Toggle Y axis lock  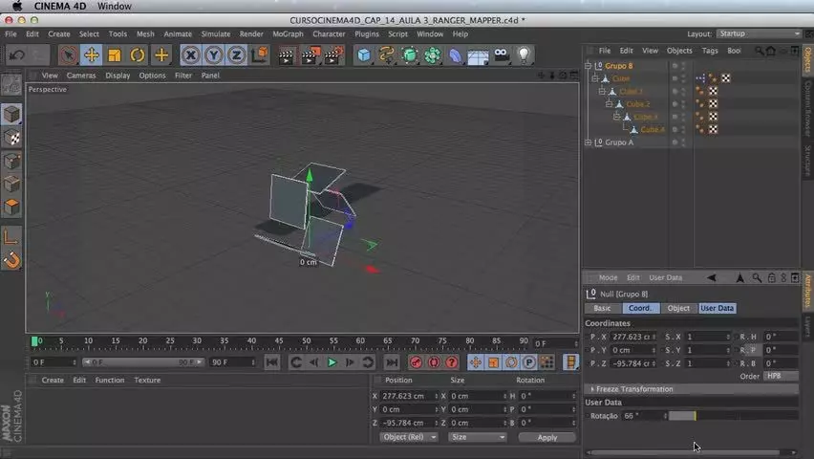(x=213, y=55)
